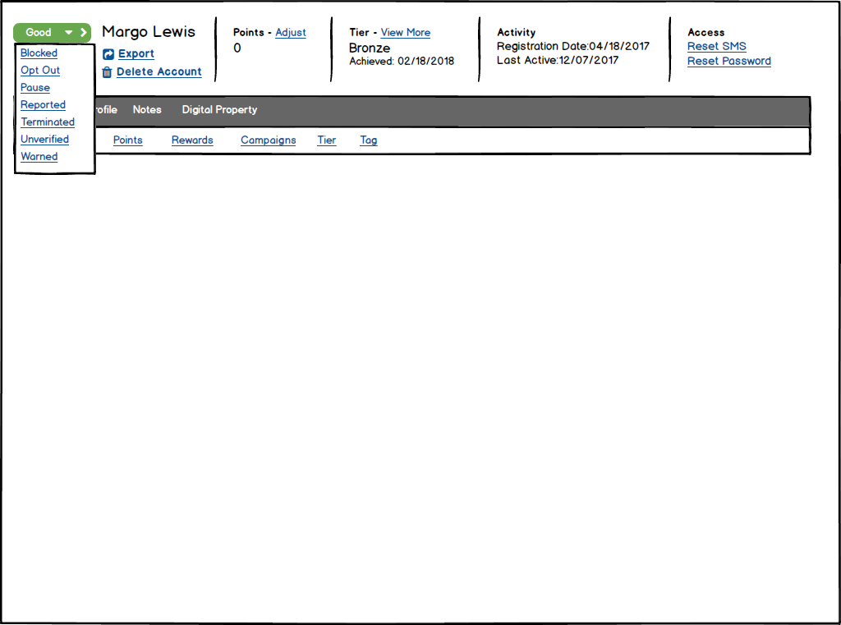Click the Margo Lewis name heading
This screenshot has width=841, height=625.
click(x=149, y=32)
